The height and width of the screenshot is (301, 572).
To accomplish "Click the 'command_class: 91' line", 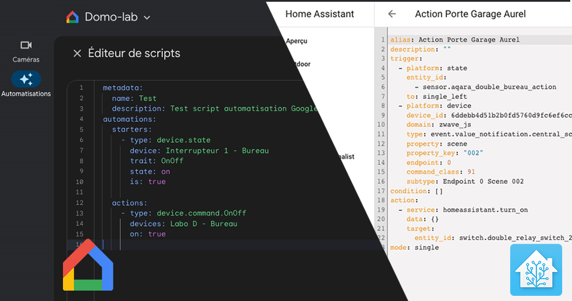I will [441, 172].
